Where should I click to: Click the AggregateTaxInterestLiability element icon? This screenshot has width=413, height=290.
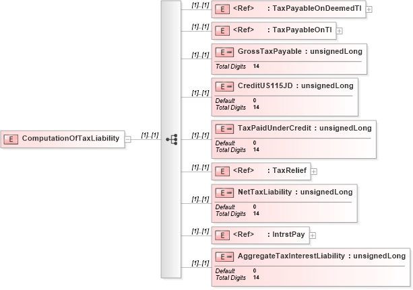225,256
